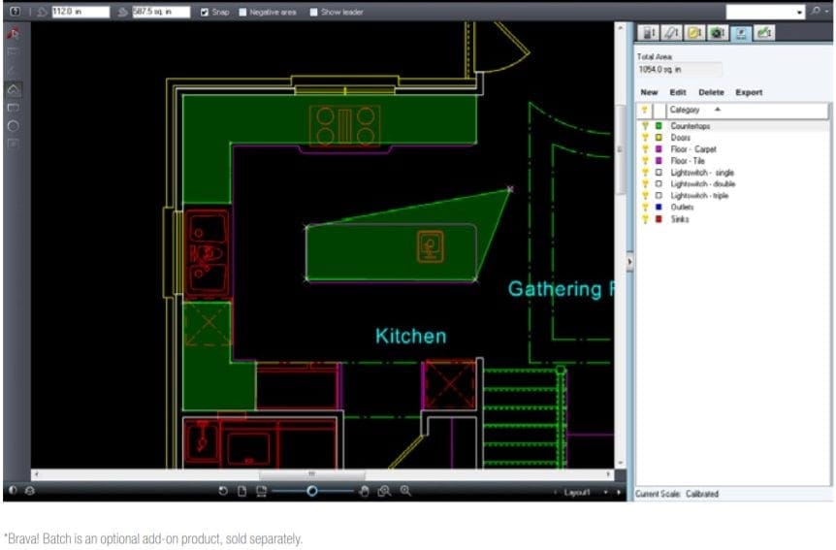Click Edit in the takeoff panel
This screenshot has width=836, height=550.
[678, 92]
